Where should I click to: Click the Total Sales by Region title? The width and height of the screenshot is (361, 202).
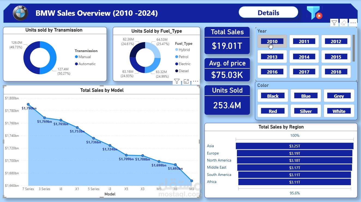[281, 127]
